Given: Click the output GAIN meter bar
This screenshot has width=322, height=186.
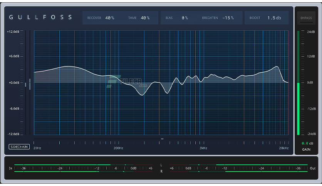Looking at the screenshot, I should pyautogui.click(x=298, y=83).
